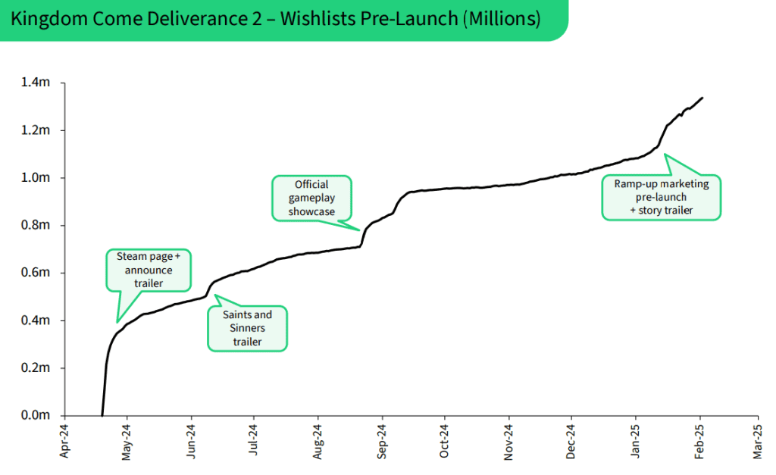Click the Sep-24 x-axis label
This screenshot has width=776, height=475.
[382, 442]
